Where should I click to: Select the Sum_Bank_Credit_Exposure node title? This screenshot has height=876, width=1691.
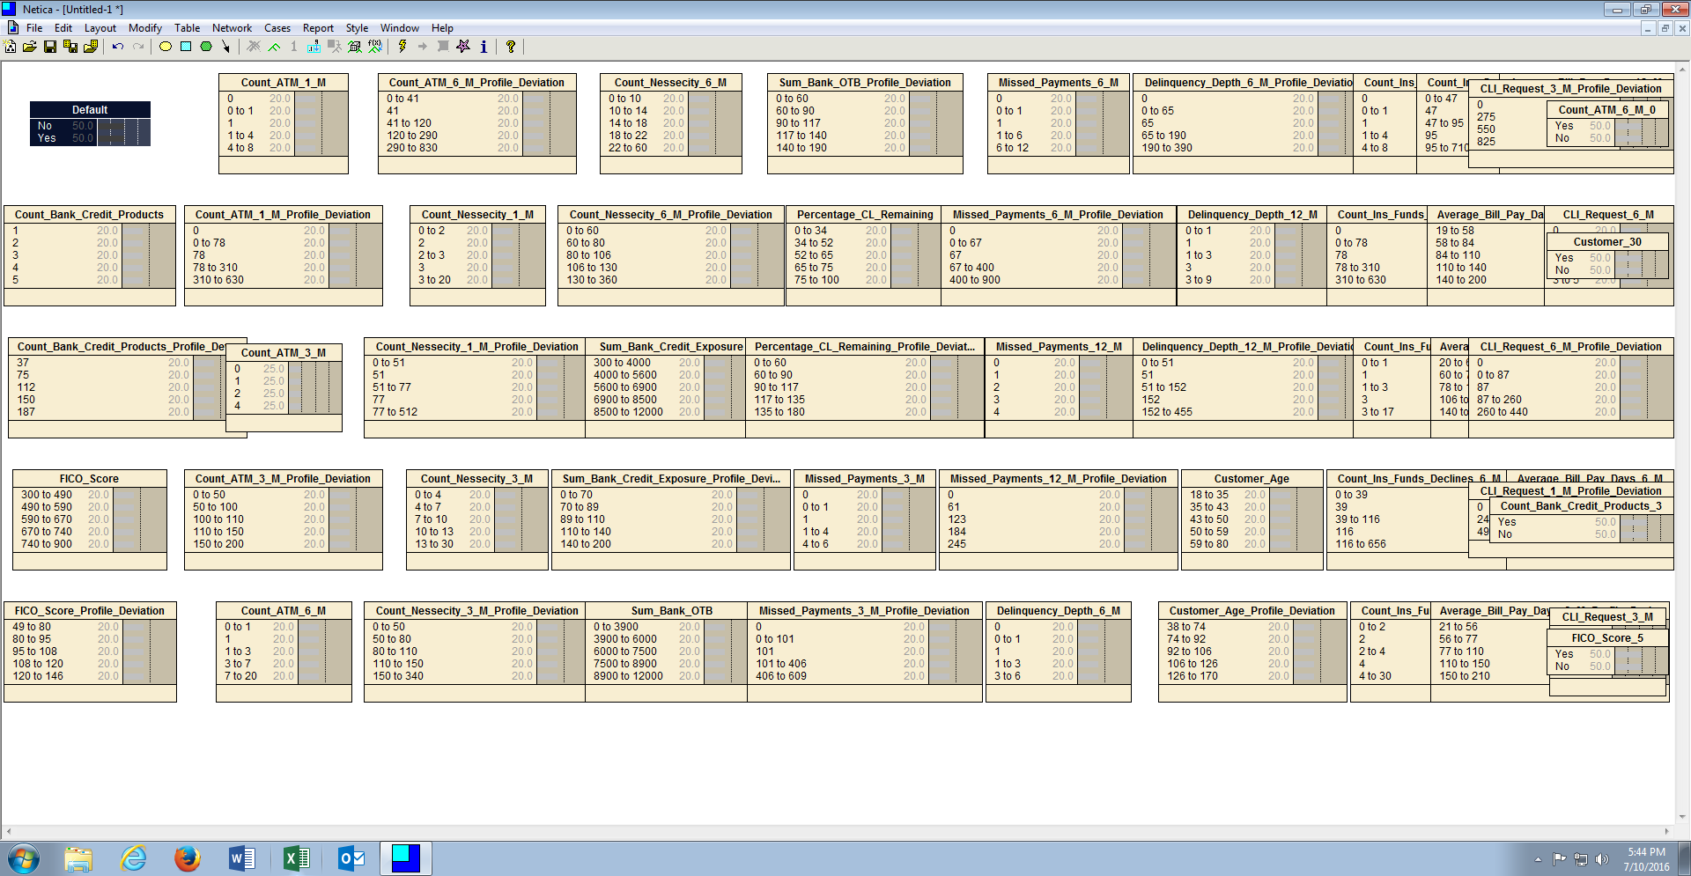(x=671, y=347)
